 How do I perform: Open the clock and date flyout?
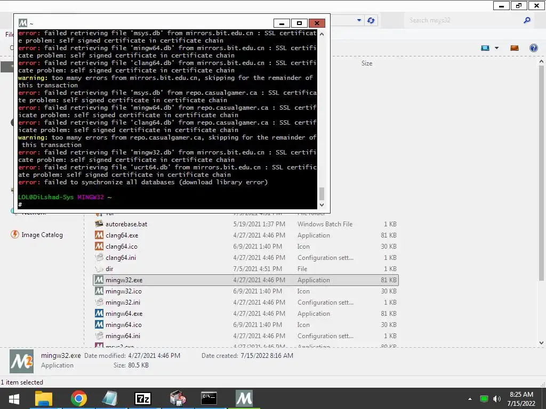521,399
